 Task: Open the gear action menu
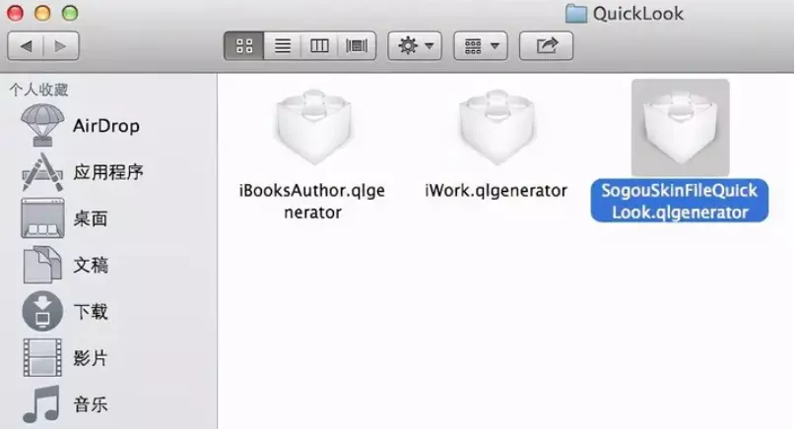coord(415,46)
